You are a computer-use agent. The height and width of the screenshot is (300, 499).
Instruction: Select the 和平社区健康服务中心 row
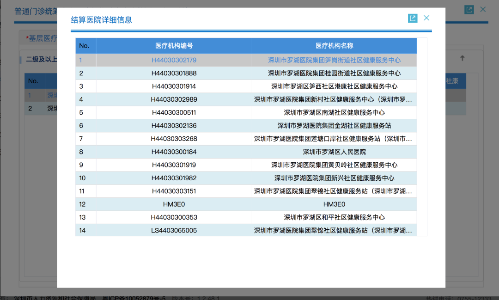coord(334,217)
